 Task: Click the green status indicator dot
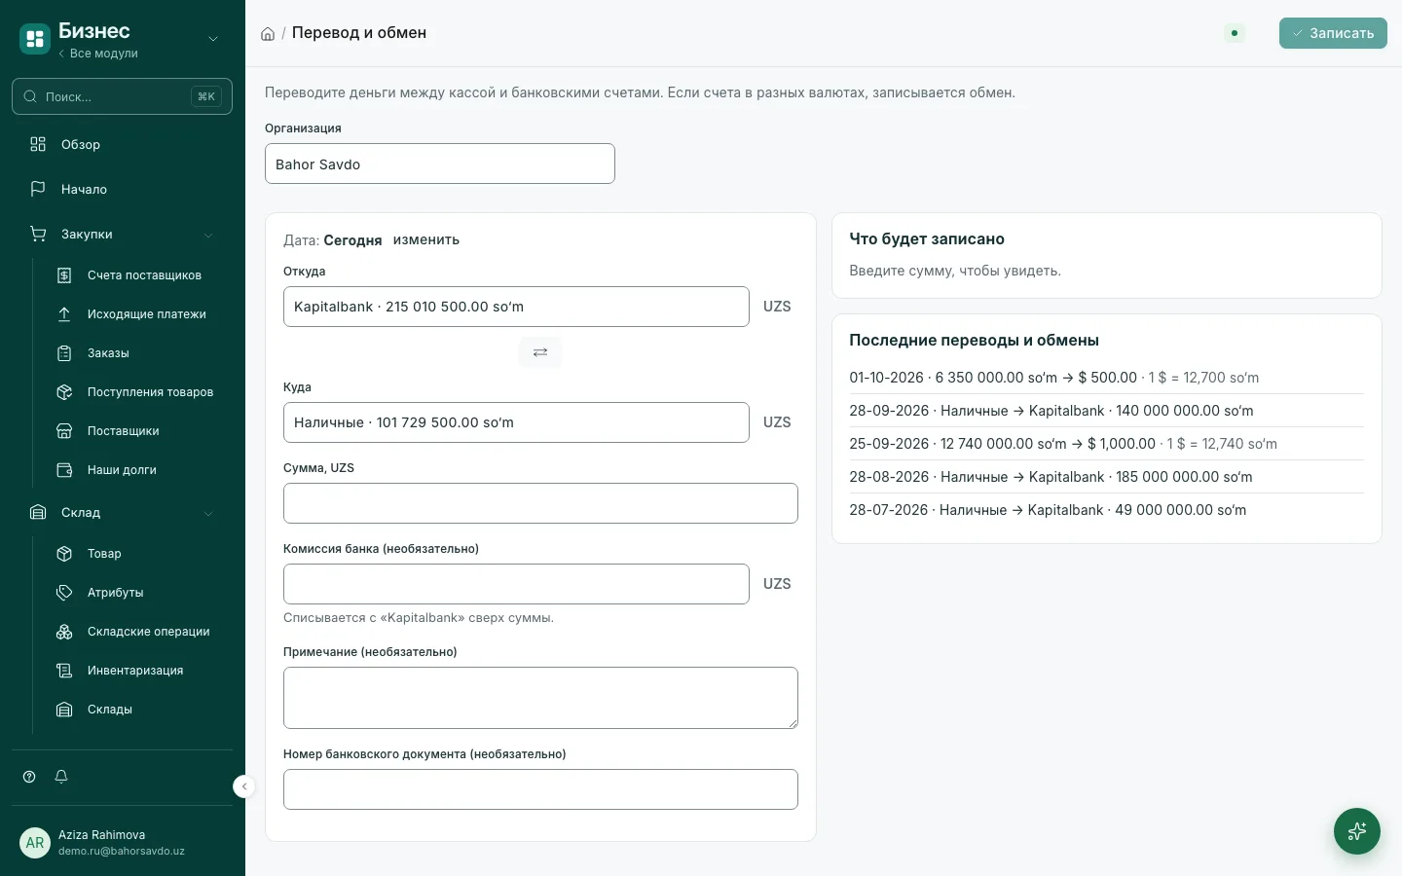[1235, 33]
